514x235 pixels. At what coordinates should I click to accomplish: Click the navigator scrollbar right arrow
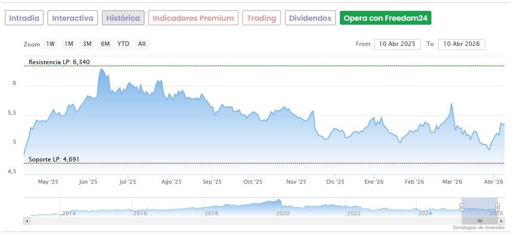pos(501,221)
